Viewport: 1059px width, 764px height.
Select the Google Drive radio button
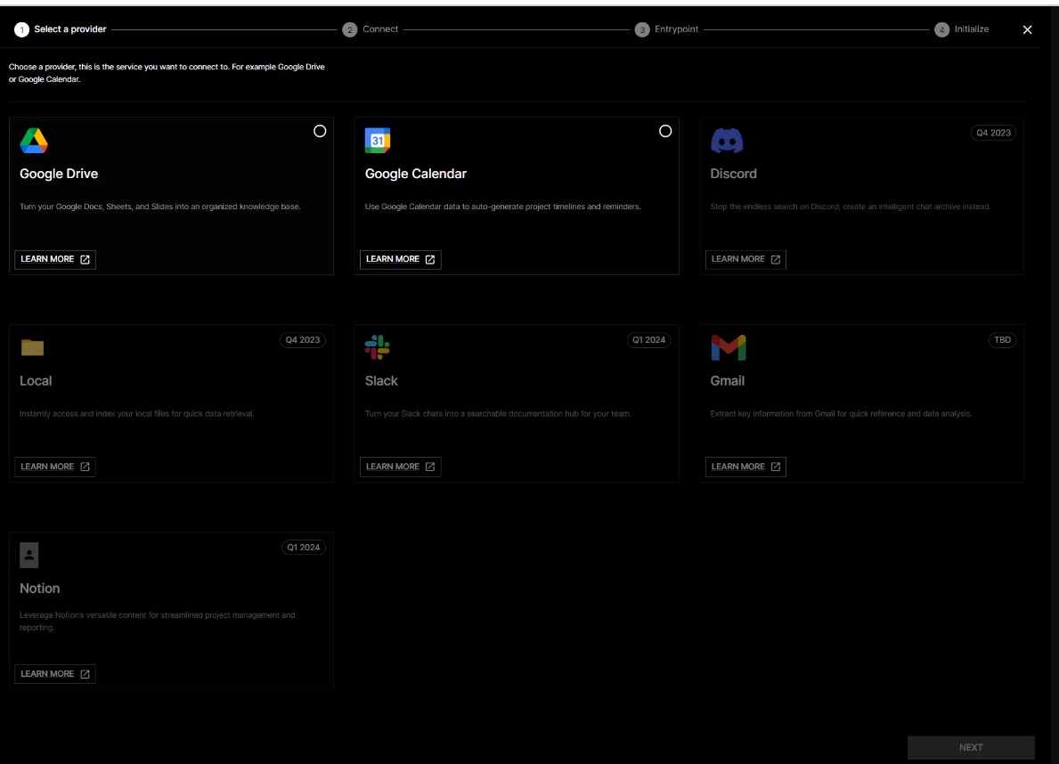coord(320,131)
